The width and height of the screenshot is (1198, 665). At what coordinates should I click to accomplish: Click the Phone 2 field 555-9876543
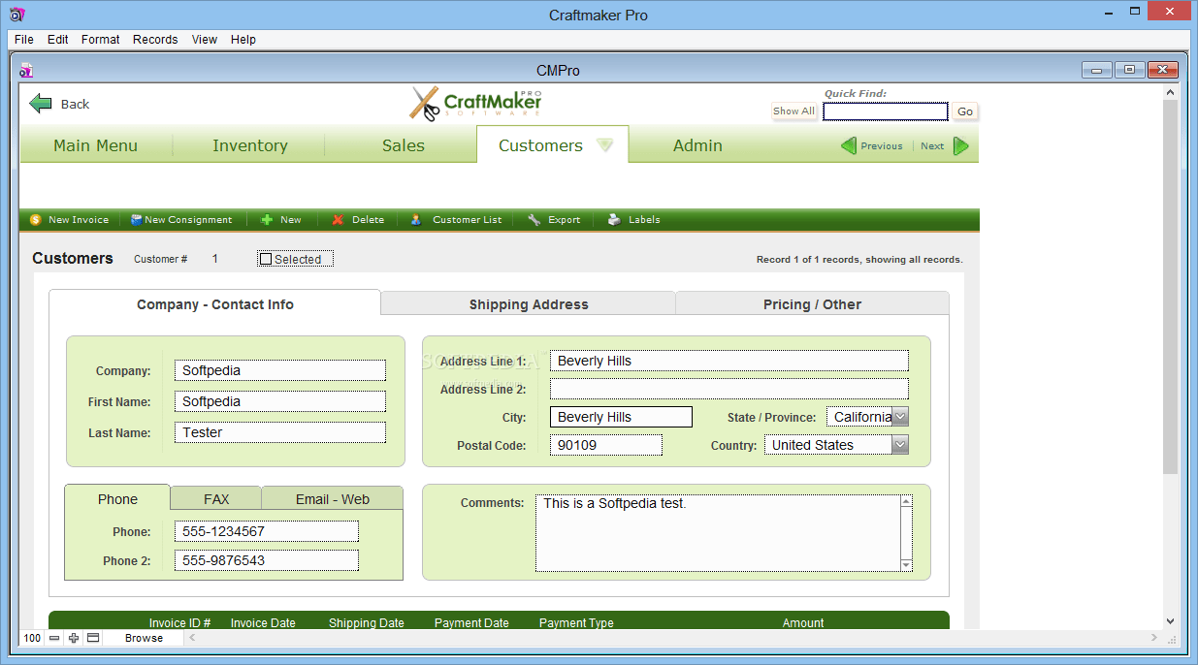pyautogui.click(x=267, y=560)
